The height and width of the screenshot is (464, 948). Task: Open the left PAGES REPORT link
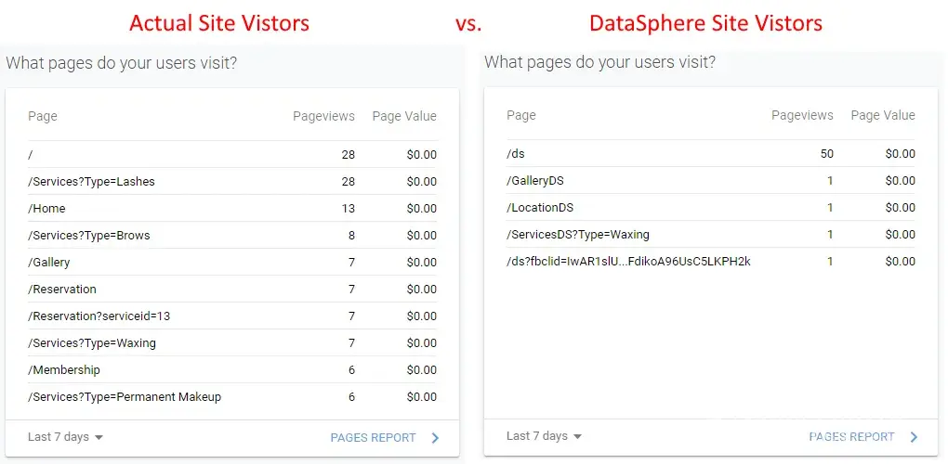pyautogui.click(x=373, y=437)
